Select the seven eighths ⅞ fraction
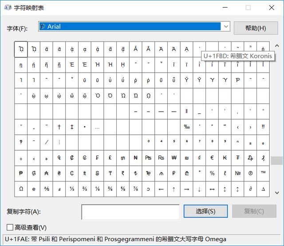This screenshot has height=246, width=284. pyautogui.click(x=136, y=189)
